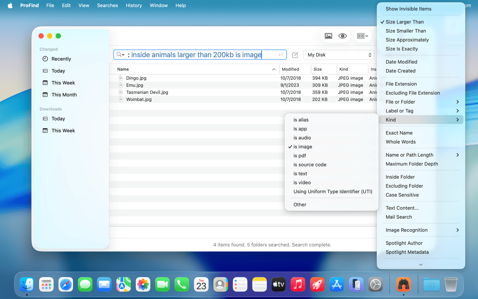The width and height of the screenshot is (478, 299).
Task: Choose 'is audio' kind option
Action: pos(331,138)
